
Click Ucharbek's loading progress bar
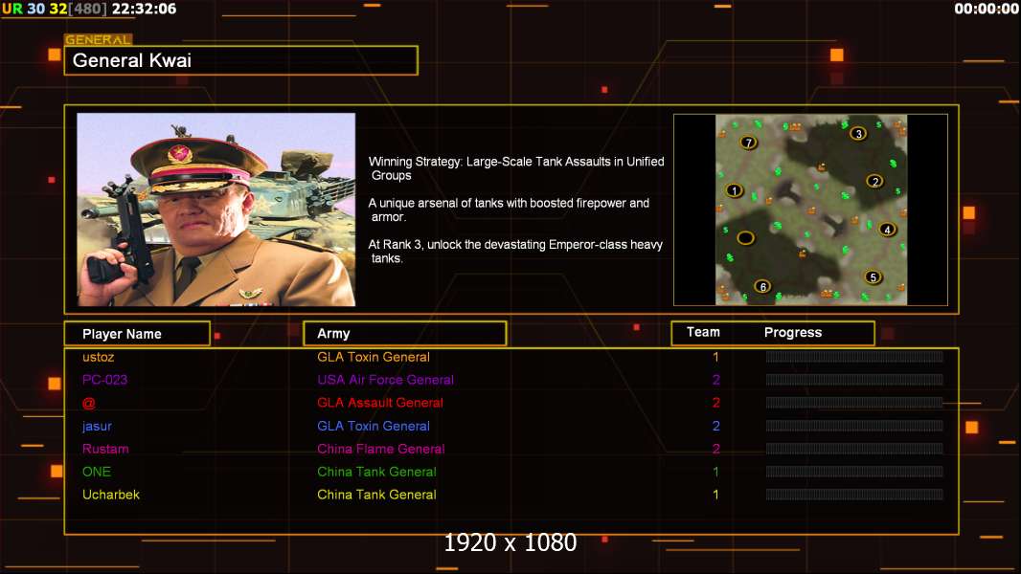(854, 495)
